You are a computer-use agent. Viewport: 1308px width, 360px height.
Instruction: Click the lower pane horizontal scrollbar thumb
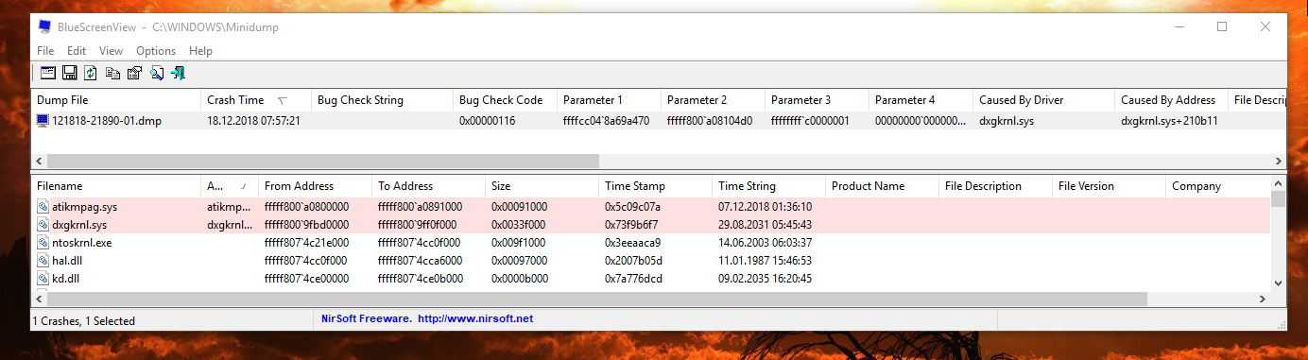pyautogui.click(x=597, y=299)
